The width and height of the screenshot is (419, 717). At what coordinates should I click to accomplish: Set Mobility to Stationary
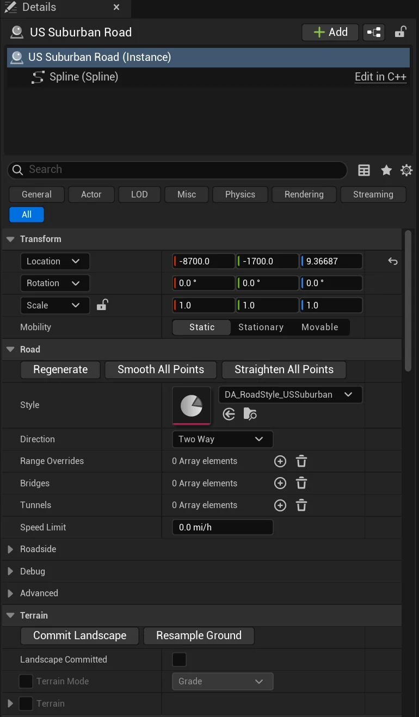261,327
